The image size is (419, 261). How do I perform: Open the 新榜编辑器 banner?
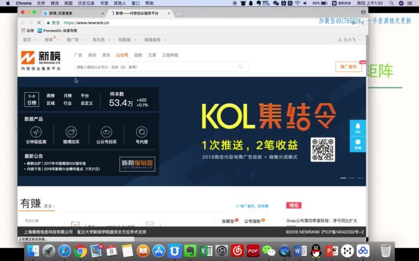point(137,164)
